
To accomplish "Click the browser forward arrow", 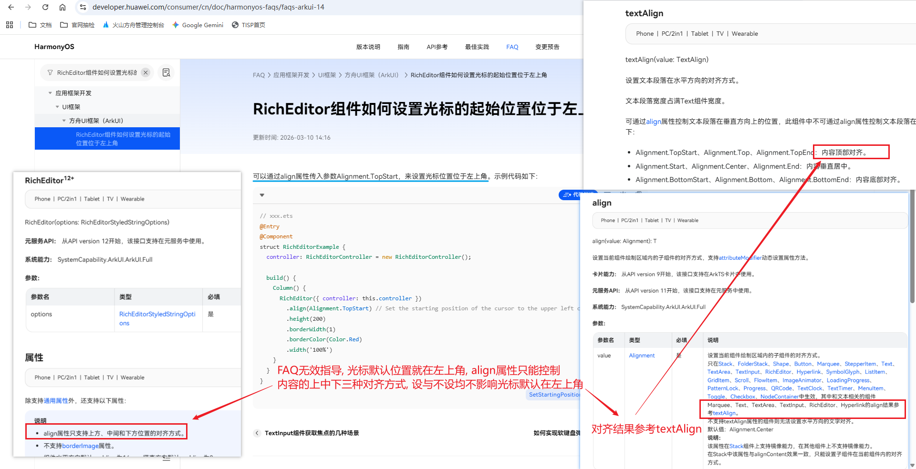I will 28,7.
